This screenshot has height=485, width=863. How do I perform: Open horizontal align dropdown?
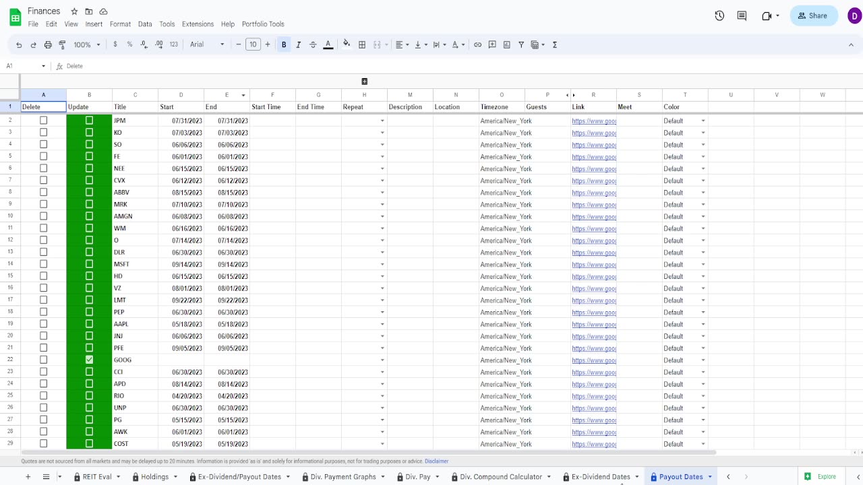coord(403,44)
